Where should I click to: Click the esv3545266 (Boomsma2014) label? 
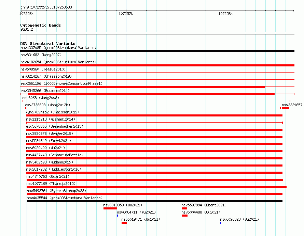click(45, 91)
